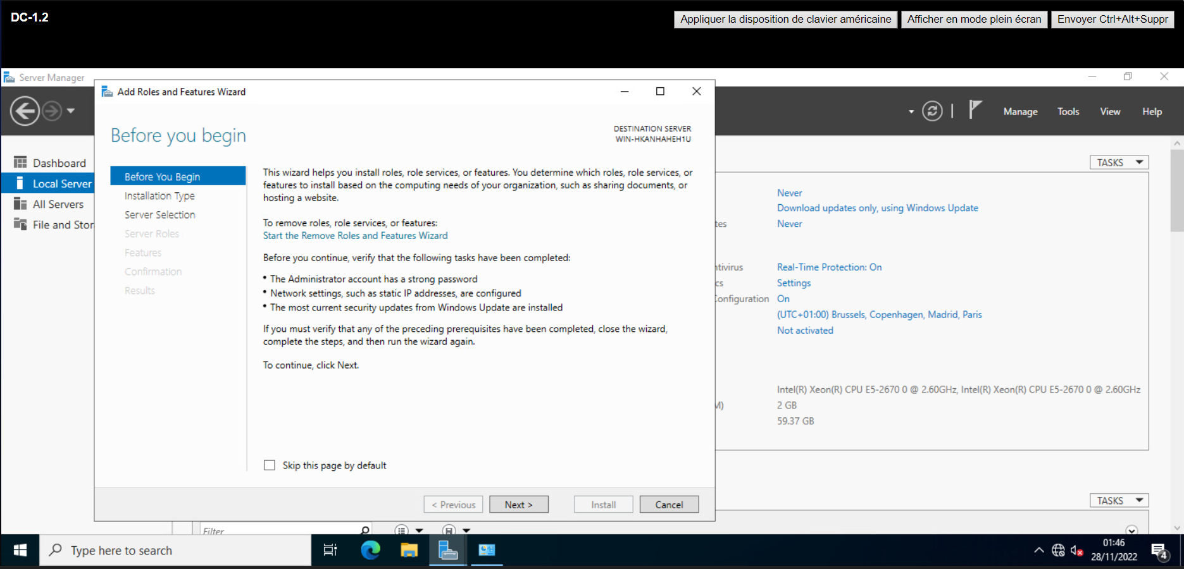Click the magnifier icon next to the Filter box

[365, 530]
